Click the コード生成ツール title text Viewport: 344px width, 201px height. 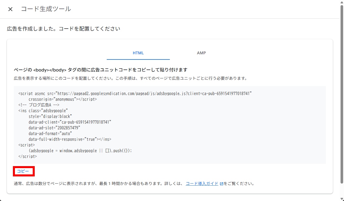coord(46,9)
